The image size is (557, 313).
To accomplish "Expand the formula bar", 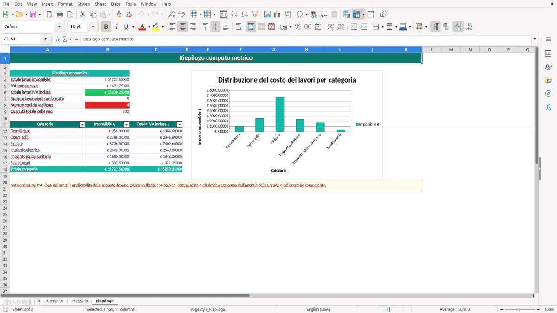I will tap(535, 39).
